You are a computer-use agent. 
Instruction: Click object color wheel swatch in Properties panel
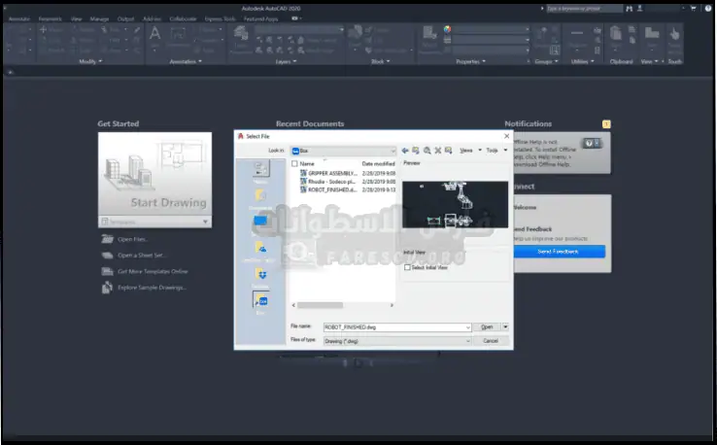click(447, 29)
